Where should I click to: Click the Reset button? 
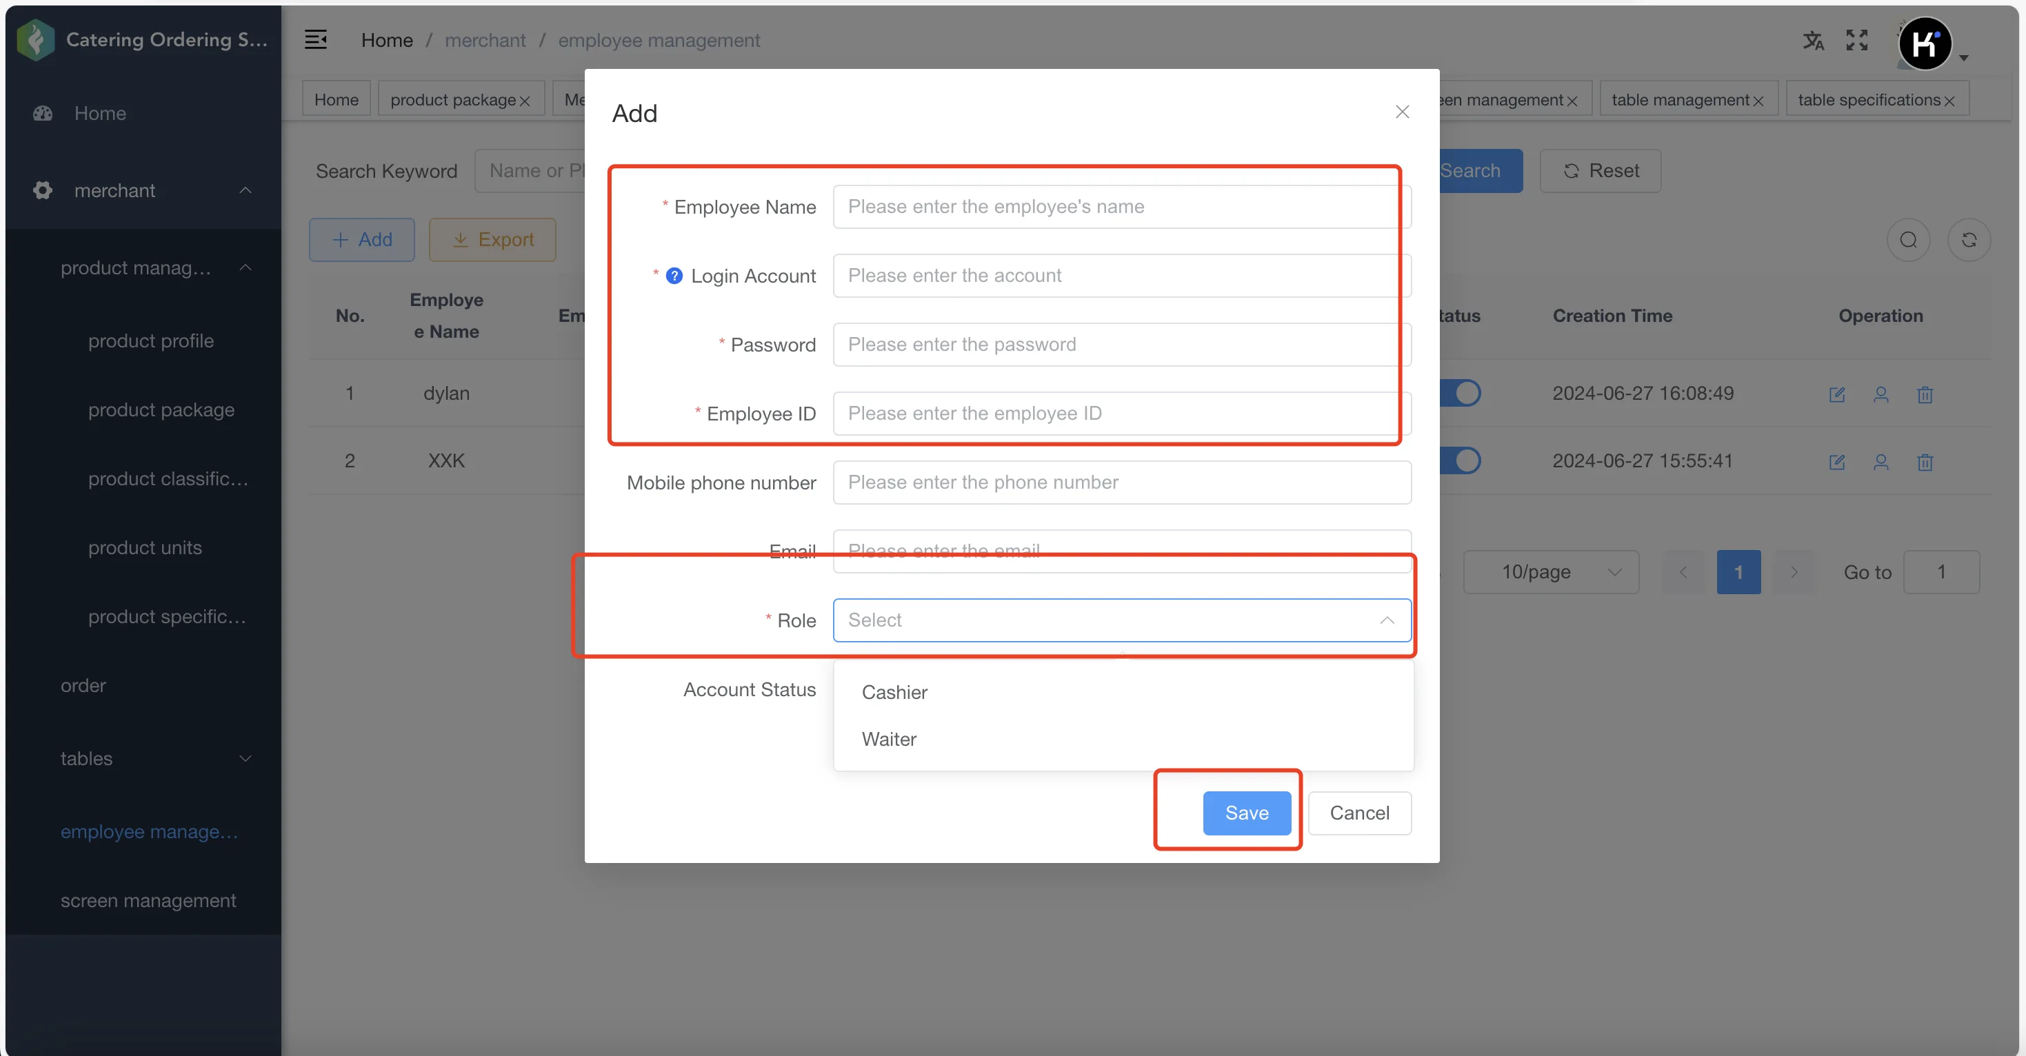[1601, 171]
